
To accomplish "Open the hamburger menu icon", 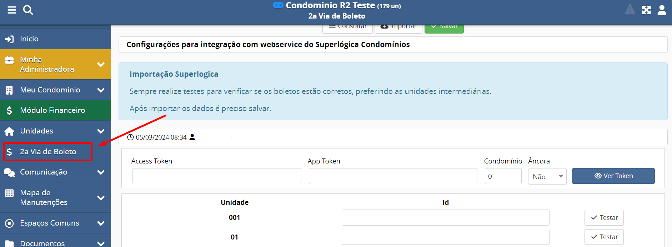I will (x=12, y=10).
